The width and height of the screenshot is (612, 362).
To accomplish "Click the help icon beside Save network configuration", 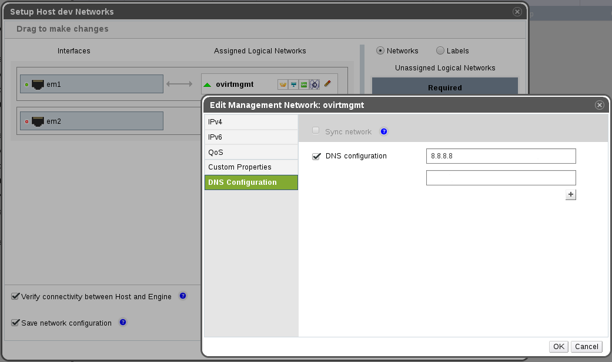I will [122, 322].
